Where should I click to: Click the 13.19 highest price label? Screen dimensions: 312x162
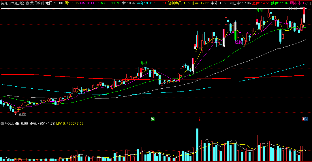pos(293,9)
